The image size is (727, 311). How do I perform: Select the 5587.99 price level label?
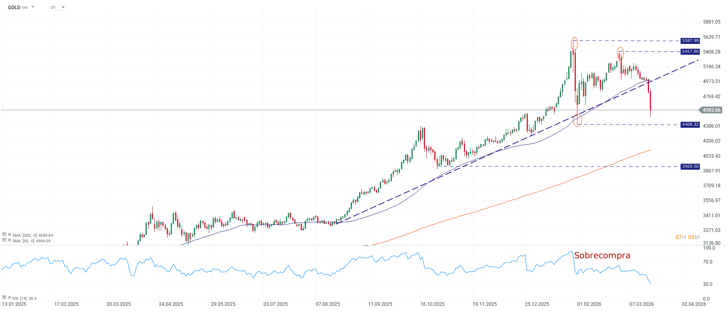coord(690,41)
